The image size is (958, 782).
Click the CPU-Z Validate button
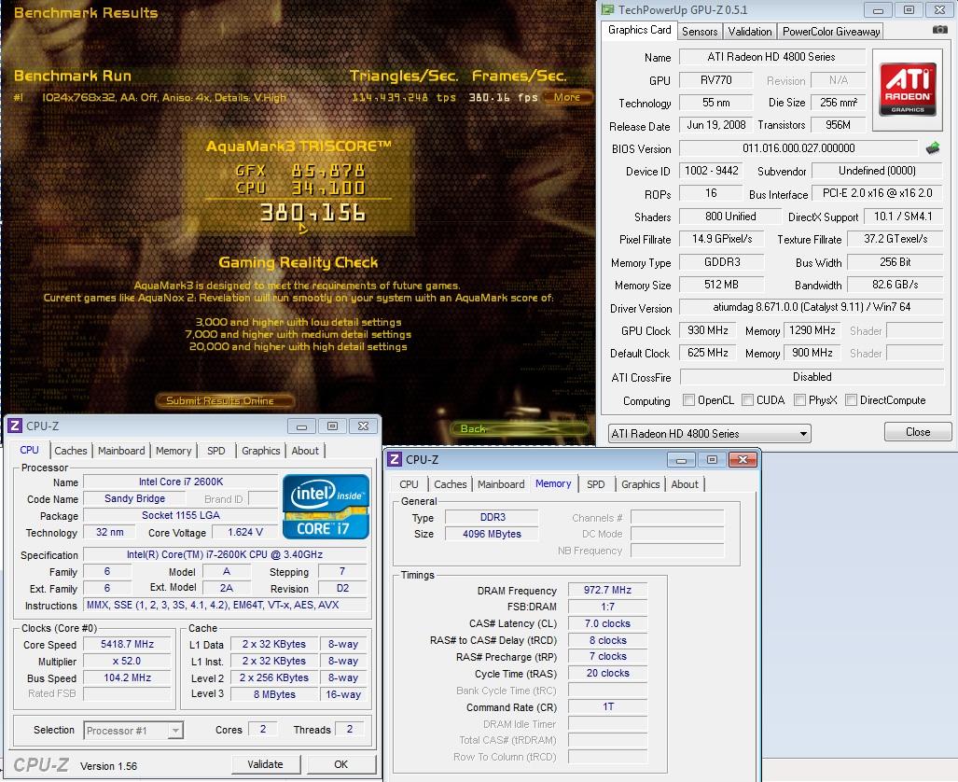pos(265,764)
